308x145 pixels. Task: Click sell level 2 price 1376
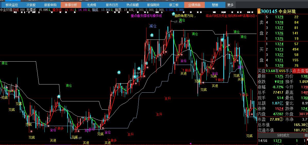[x=279, y=33]
